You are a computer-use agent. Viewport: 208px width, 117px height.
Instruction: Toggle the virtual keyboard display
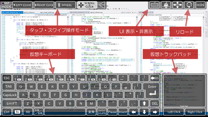click(154, 5)
